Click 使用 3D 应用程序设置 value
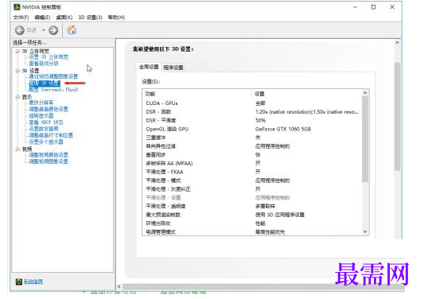Viewport: 424px width, 299px height. pos(280,215)
